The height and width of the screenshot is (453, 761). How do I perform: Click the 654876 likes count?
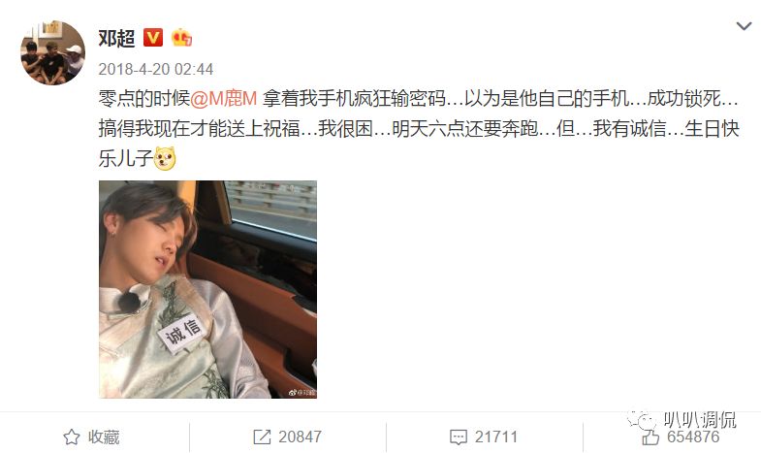693,437
